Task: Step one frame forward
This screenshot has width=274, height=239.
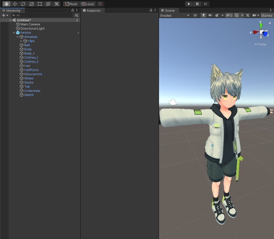Action: click(x=205, y=4)
